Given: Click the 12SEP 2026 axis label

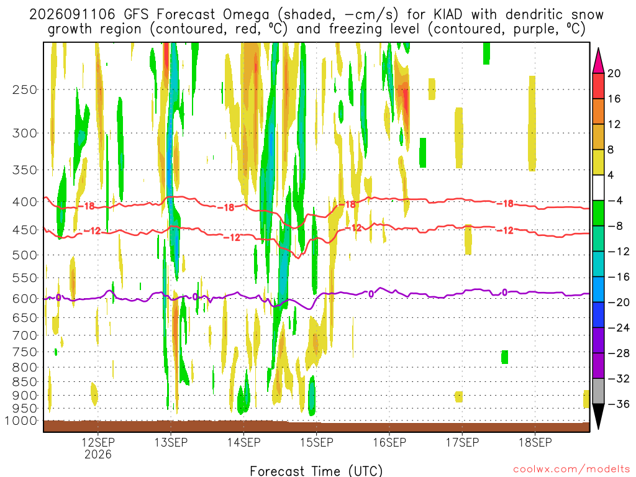Looking at the screenshot, I should [x=98, y=448].
